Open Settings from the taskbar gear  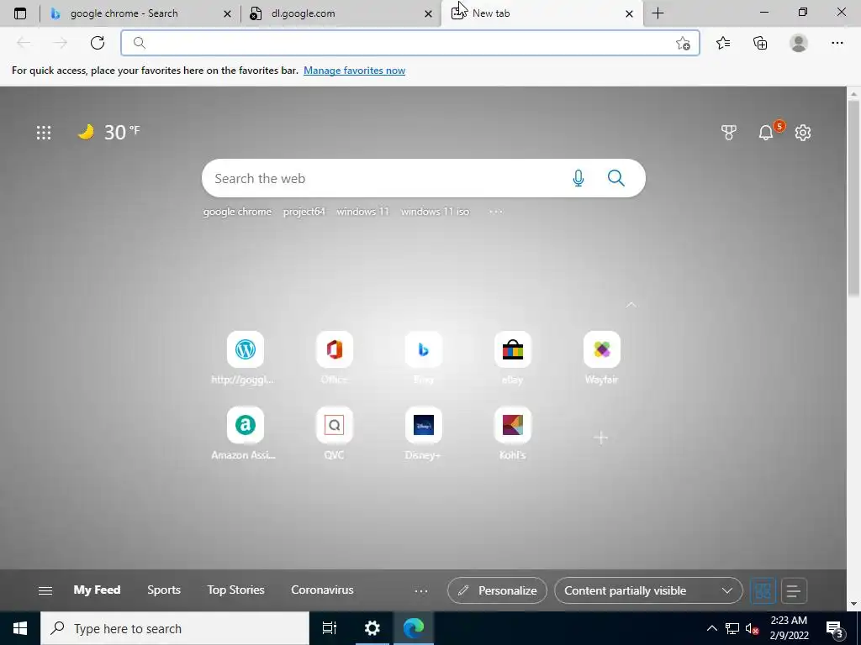(372, 628)
